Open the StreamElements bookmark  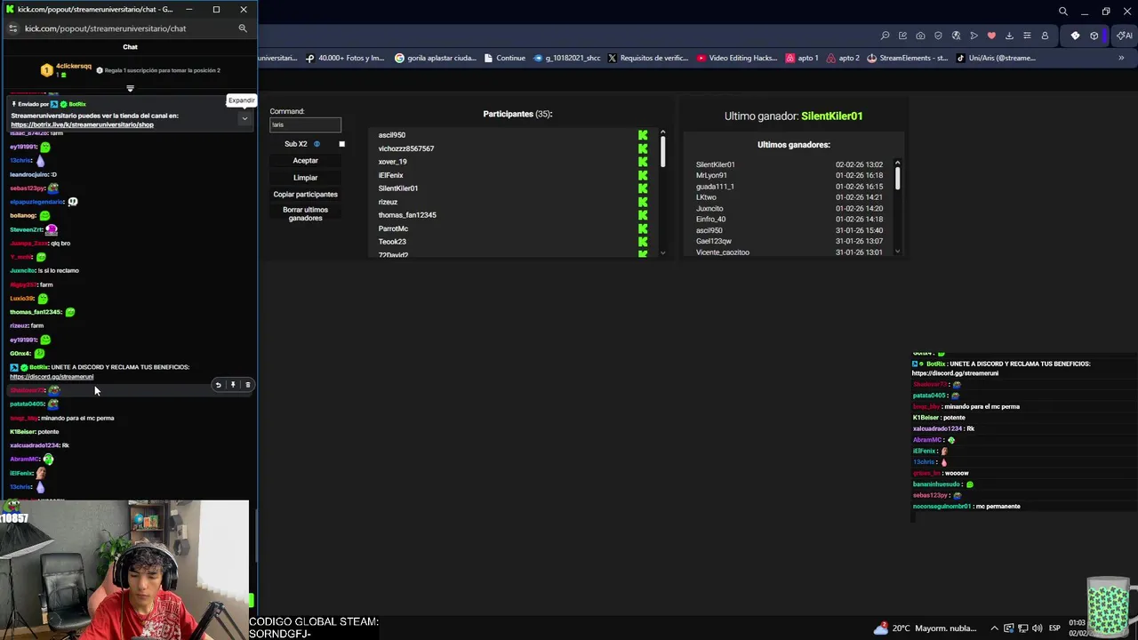pyautogui.click(x=907, y=58)
